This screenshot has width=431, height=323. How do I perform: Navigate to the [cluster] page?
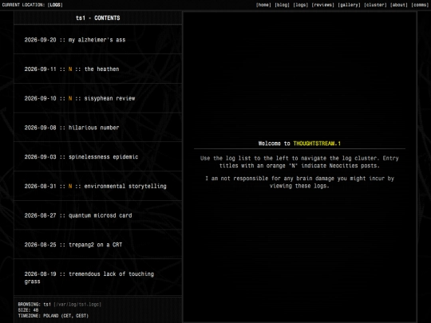(375, 5)
